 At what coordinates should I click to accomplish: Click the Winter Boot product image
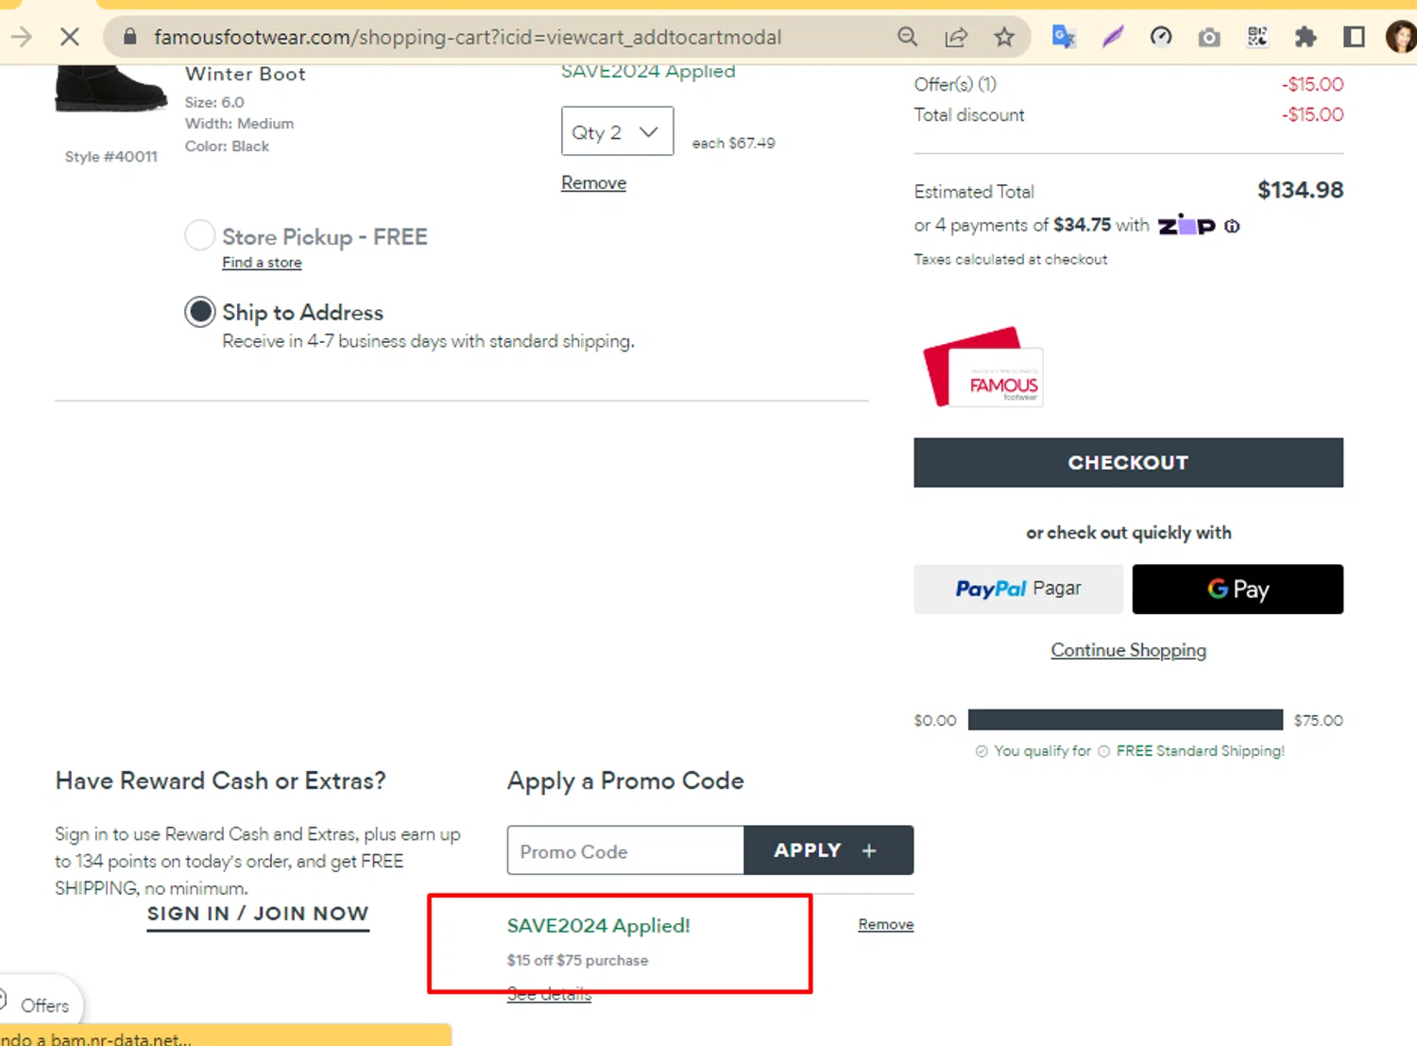(111, 88)
